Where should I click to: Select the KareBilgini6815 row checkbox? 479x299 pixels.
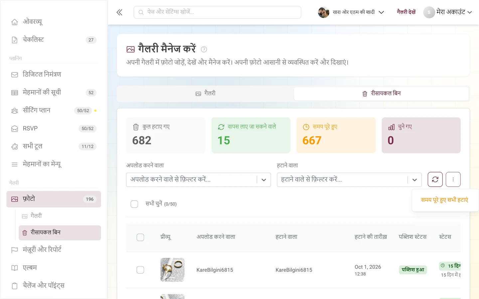click(x=140, y=270)
